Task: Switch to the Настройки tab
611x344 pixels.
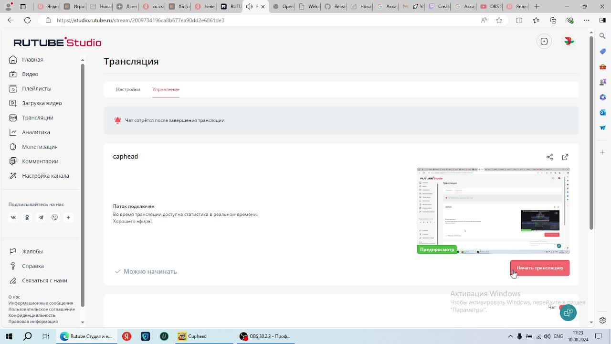Action: [x=128, y=89]
